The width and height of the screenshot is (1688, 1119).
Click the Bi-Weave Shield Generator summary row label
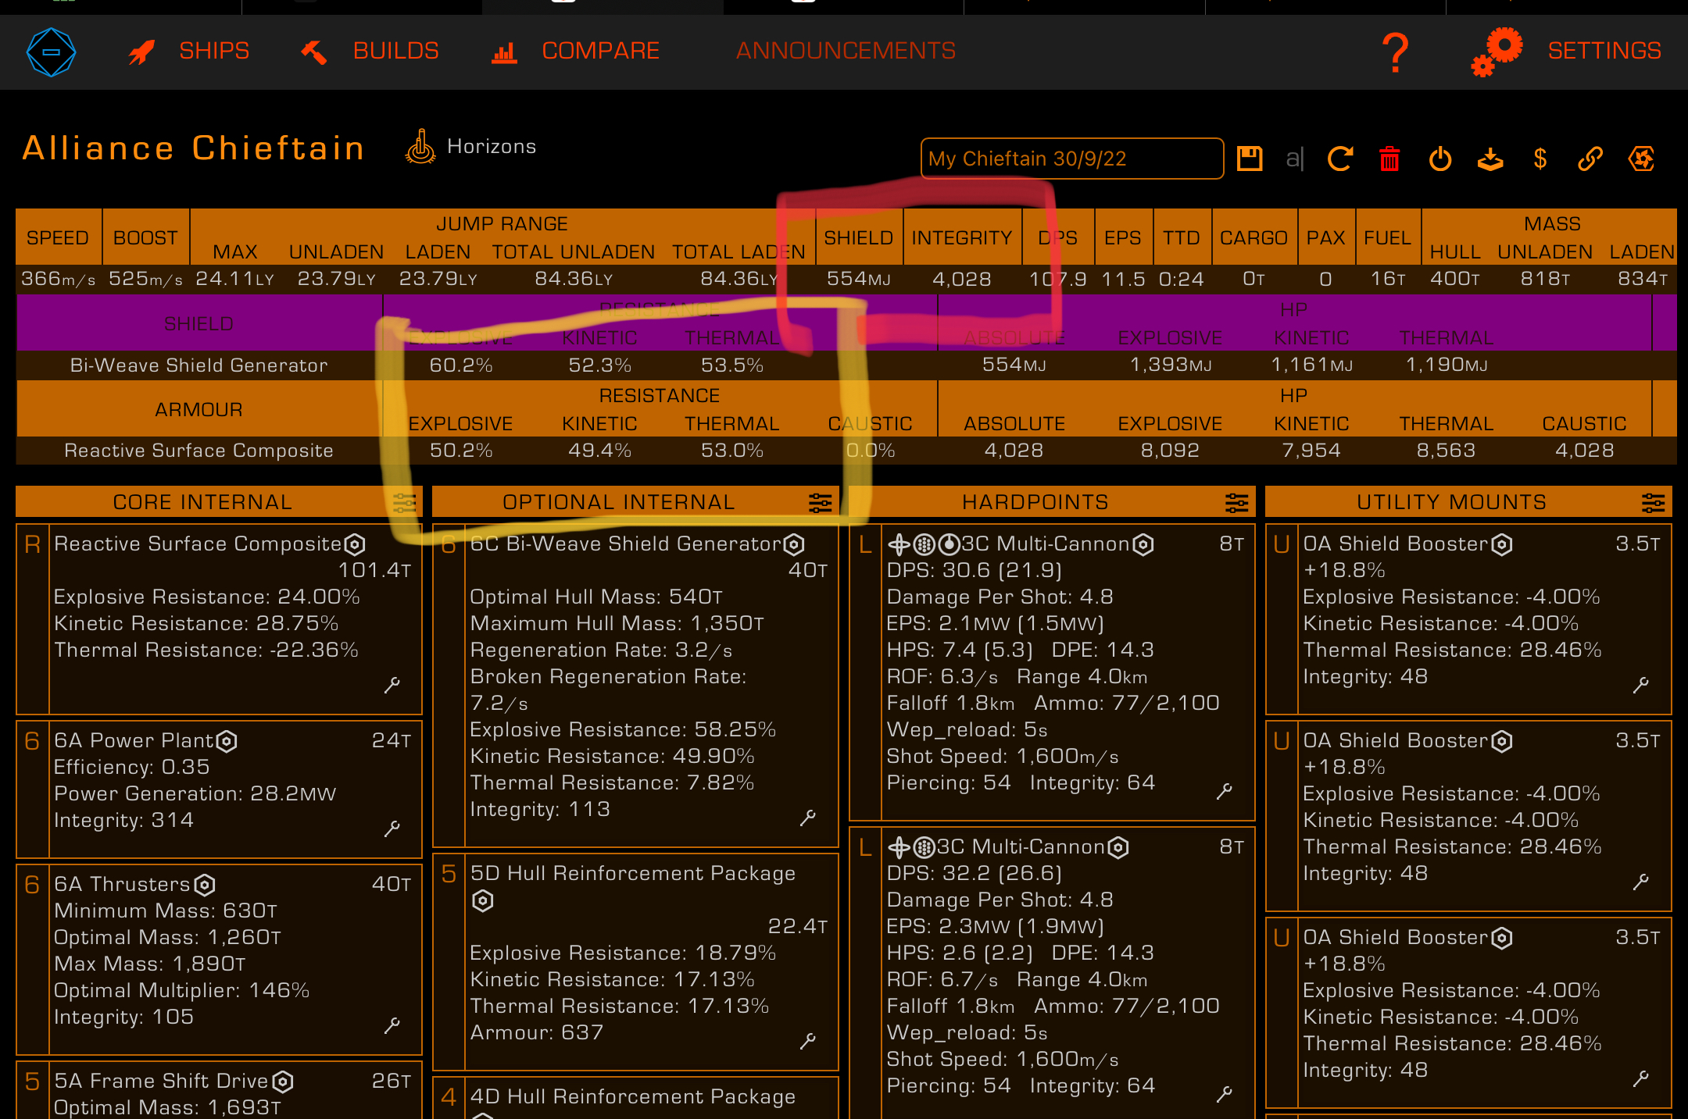[198, 365]
